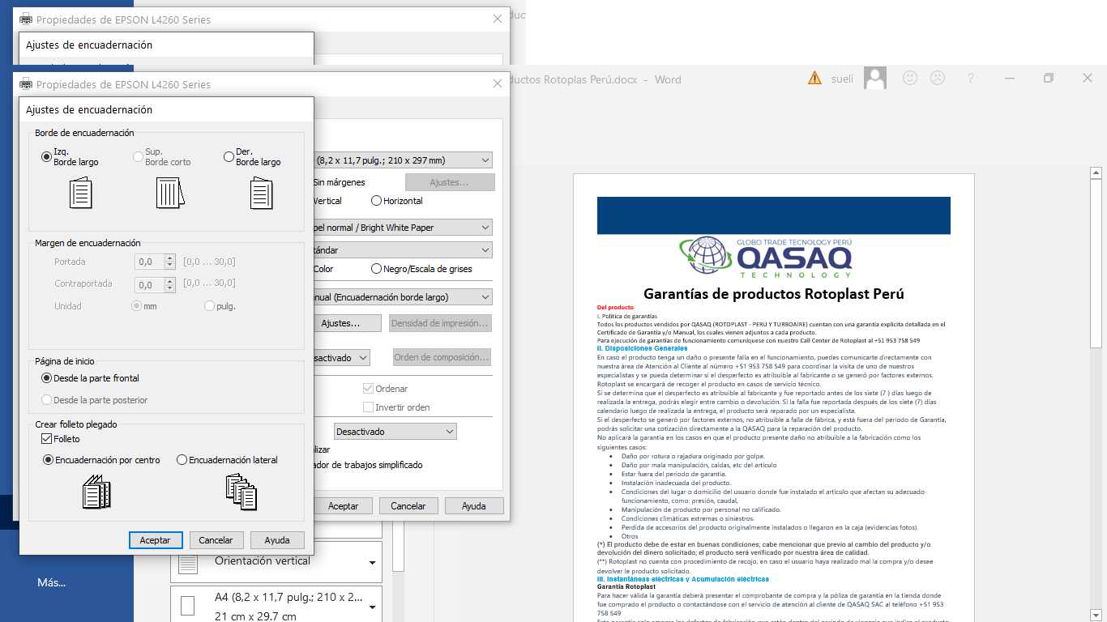Click the smiley feedback icon in Word

click(x=909, y=77)
